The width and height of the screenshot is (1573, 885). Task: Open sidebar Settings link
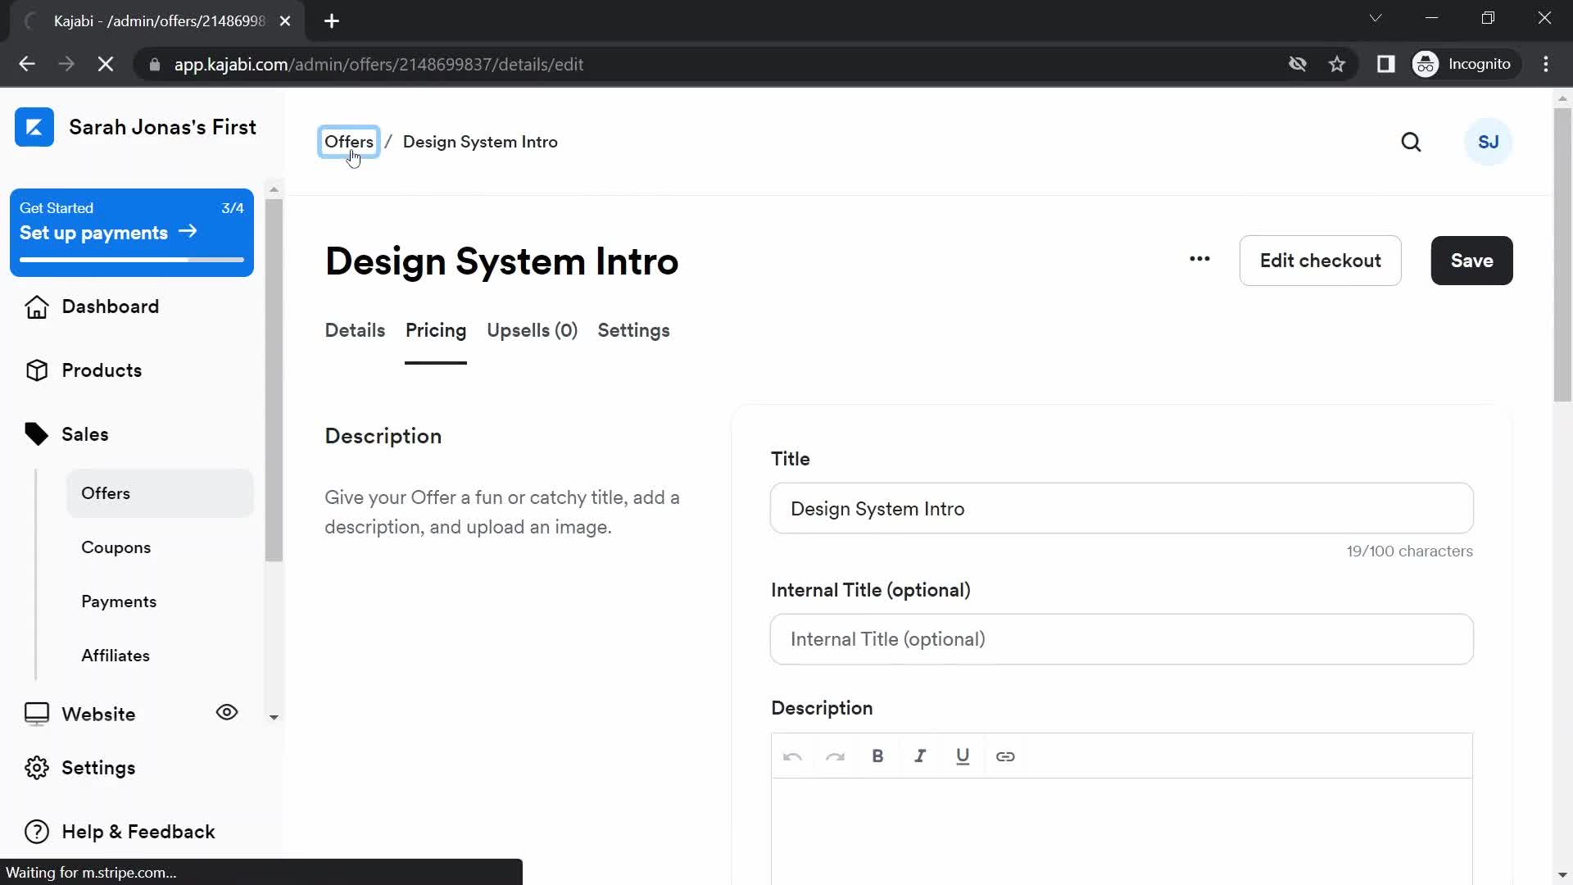pos(98,768)
